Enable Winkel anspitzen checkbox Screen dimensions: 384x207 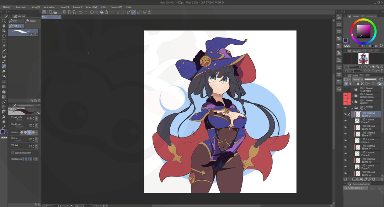(x=13, y=153)
